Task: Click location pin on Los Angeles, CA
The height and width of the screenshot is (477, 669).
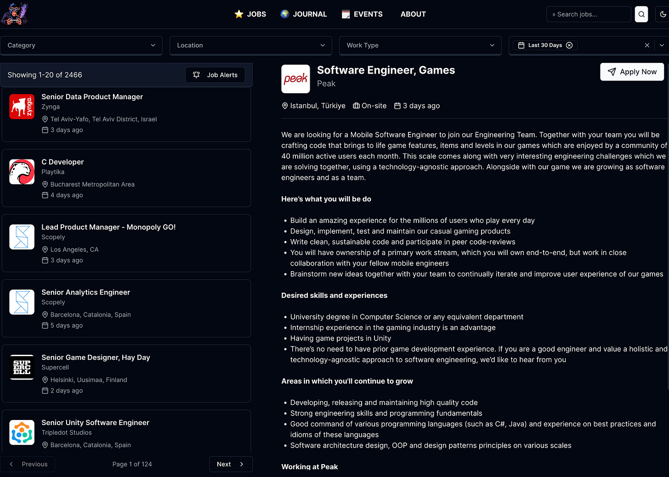Action: click(45, 250)
